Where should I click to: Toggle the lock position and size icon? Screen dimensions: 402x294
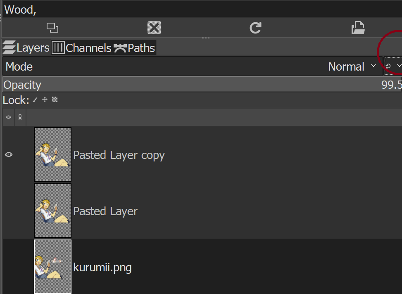click(x=45, y=100)
